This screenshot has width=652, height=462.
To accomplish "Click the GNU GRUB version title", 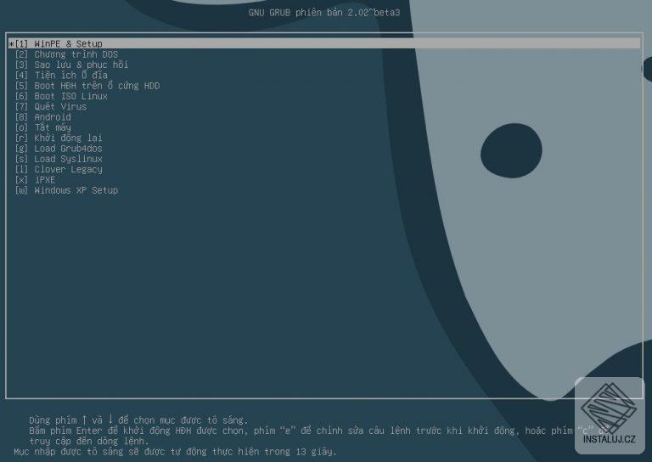I will [x=324, y=13].
